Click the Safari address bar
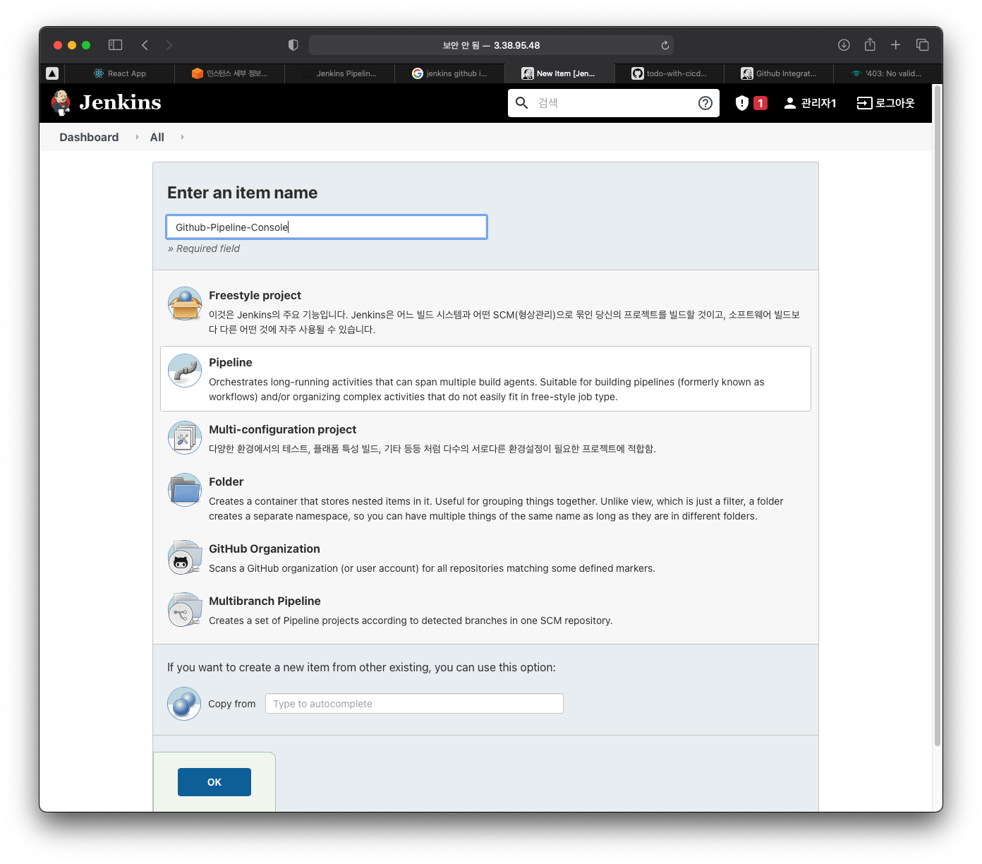Viewport: 982px width, 864px height. coord(491,45)
